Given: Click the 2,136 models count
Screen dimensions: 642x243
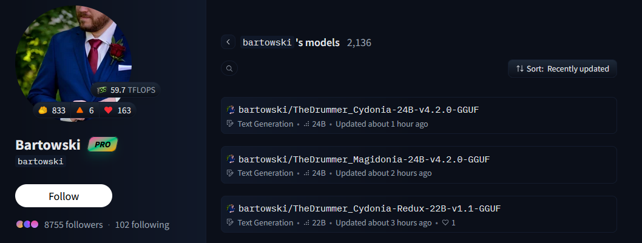Looking at the screenshot, I should tap(359, 42).
